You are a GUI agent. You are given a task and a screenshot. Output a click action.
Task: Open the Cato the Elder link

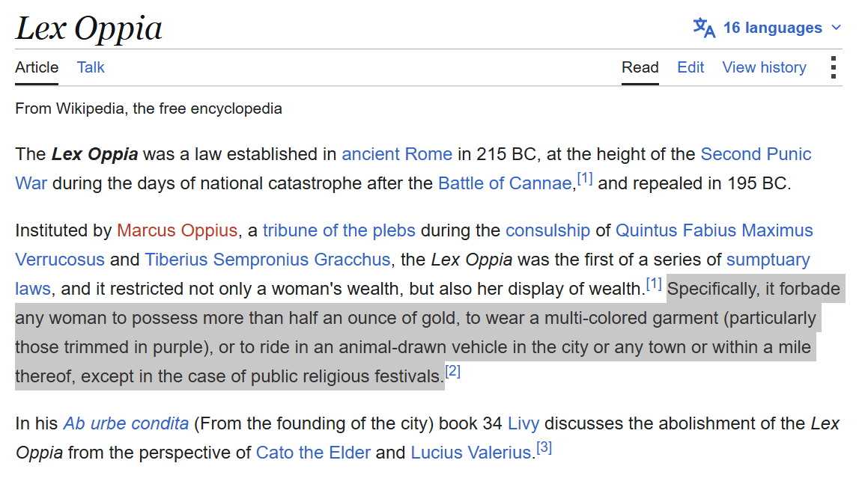coord(313,453)
